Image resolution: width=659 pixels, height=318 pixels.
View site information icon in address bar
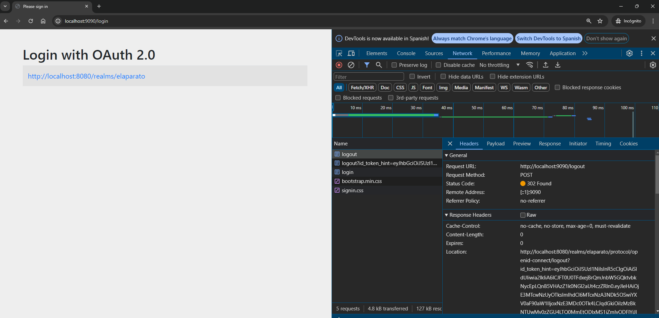click(x=58, y=21)
